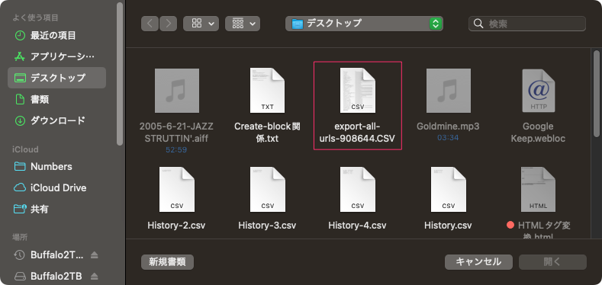The width and height of the screenshot is (602, 285).
Task: Click the shared folder icon beside 共有
Action: click(x=19, y=209)
